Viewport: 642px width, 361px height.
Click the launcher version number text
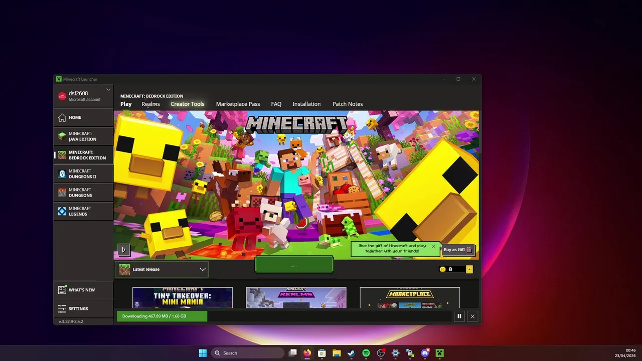[x=71, y=321]
